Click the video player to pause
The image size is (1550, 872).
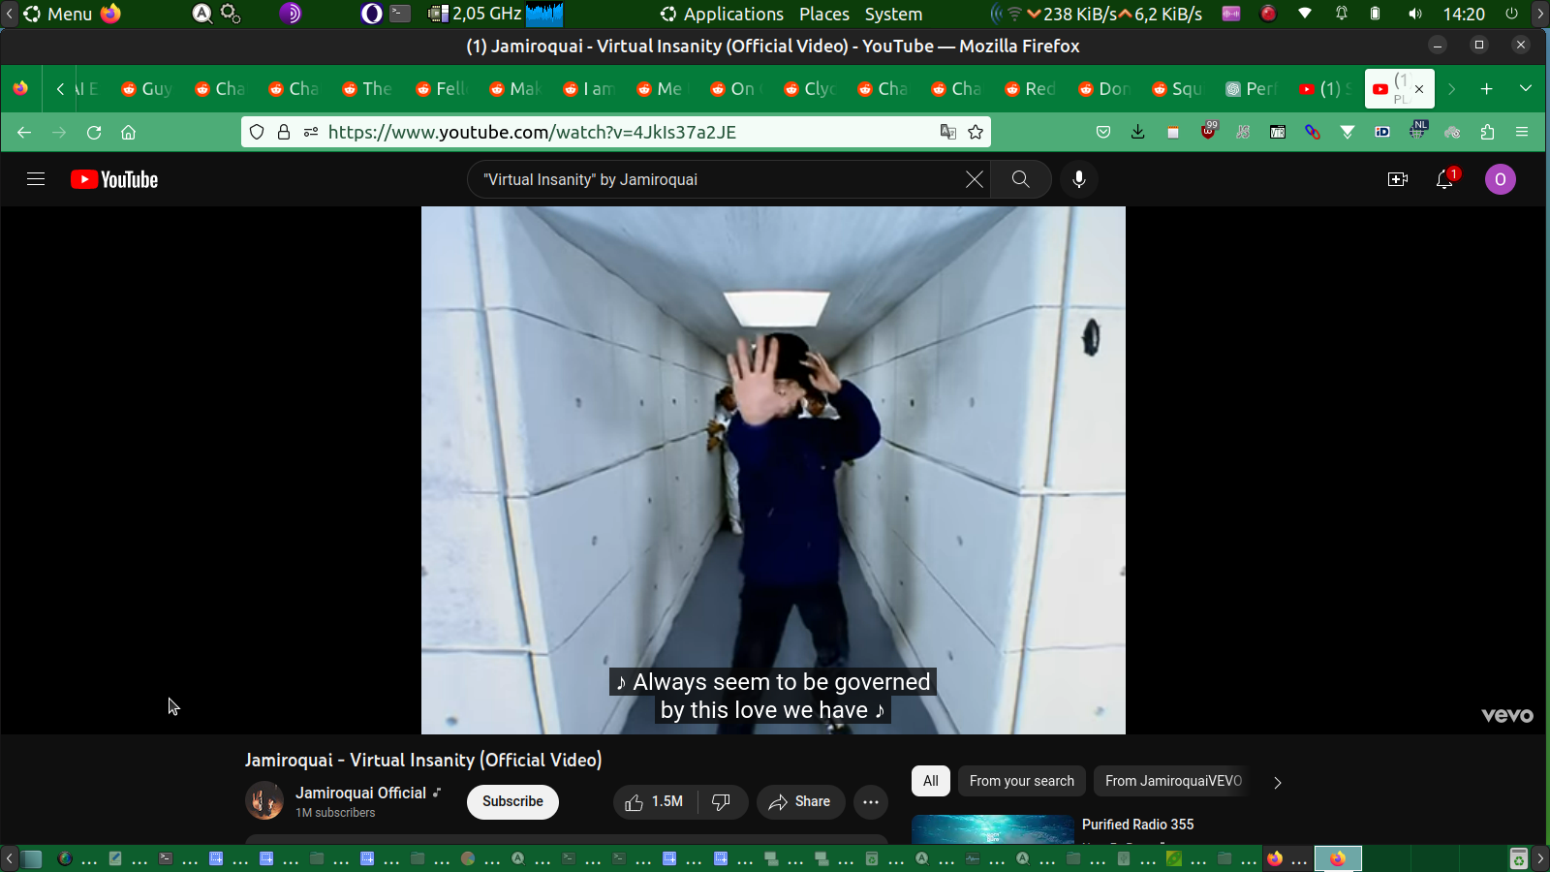(773, 470)
